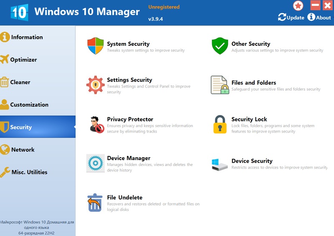Open Device Security drive icon
The image size is (334, 236).
[x=220, y=165]
